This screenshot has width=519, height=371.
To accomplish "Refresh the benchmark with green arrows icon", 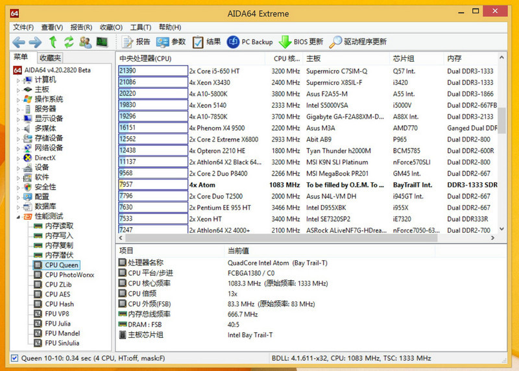I will coord(69,42).
